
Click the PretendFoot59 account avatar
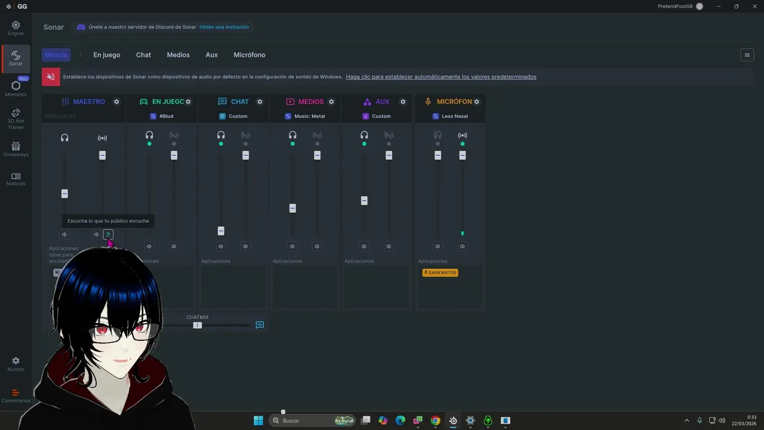pos(700,6)
